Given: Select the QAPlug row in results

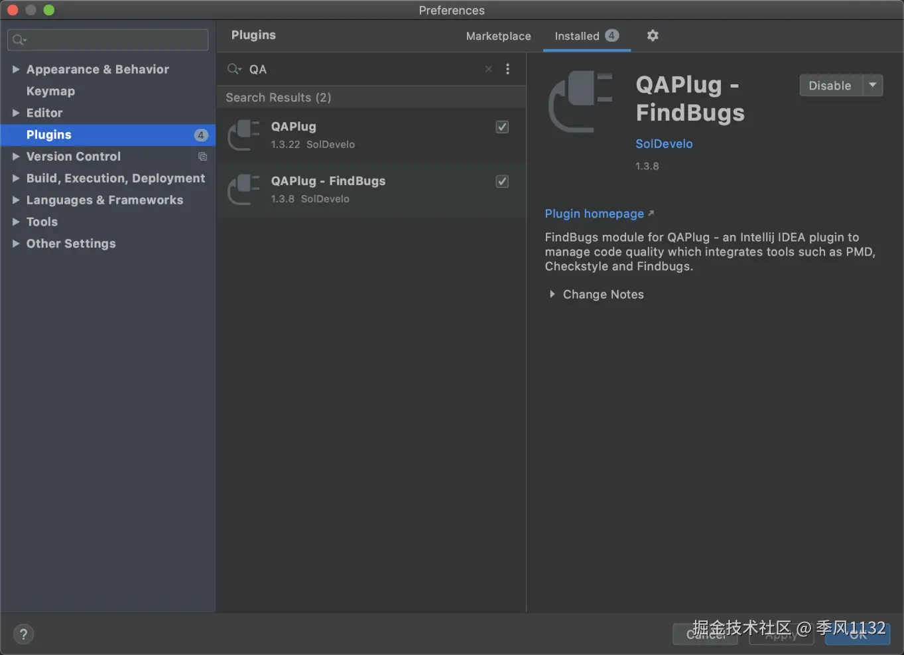Looking at the screenshot, I should tap(371, 135).
